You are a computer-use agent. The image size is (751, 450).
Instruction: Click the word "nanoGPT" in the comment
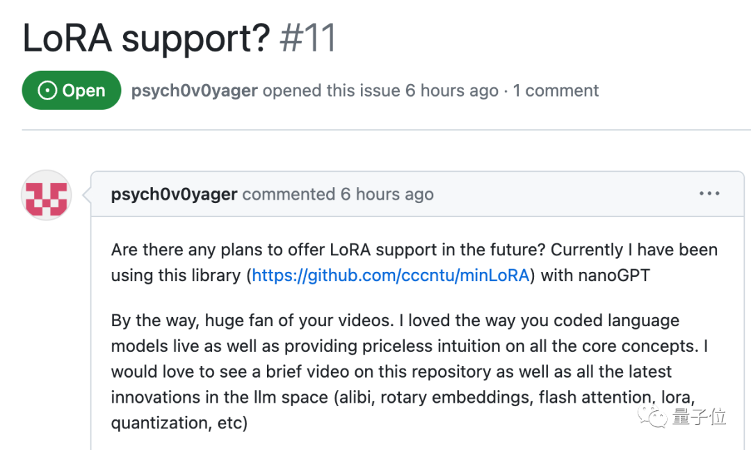614,275
